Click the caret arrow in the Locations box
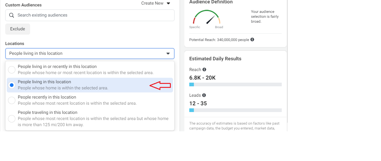Screen dimensions: 381x161 click(x=168, y=54)
